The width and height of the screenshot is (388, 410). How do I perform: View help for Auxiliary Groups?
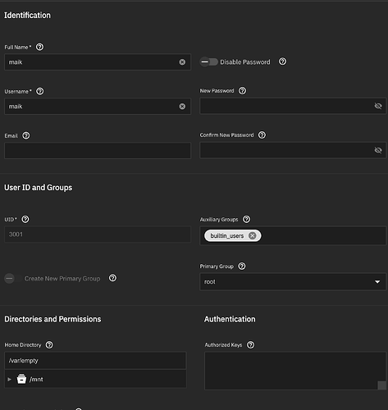[246, 219]
